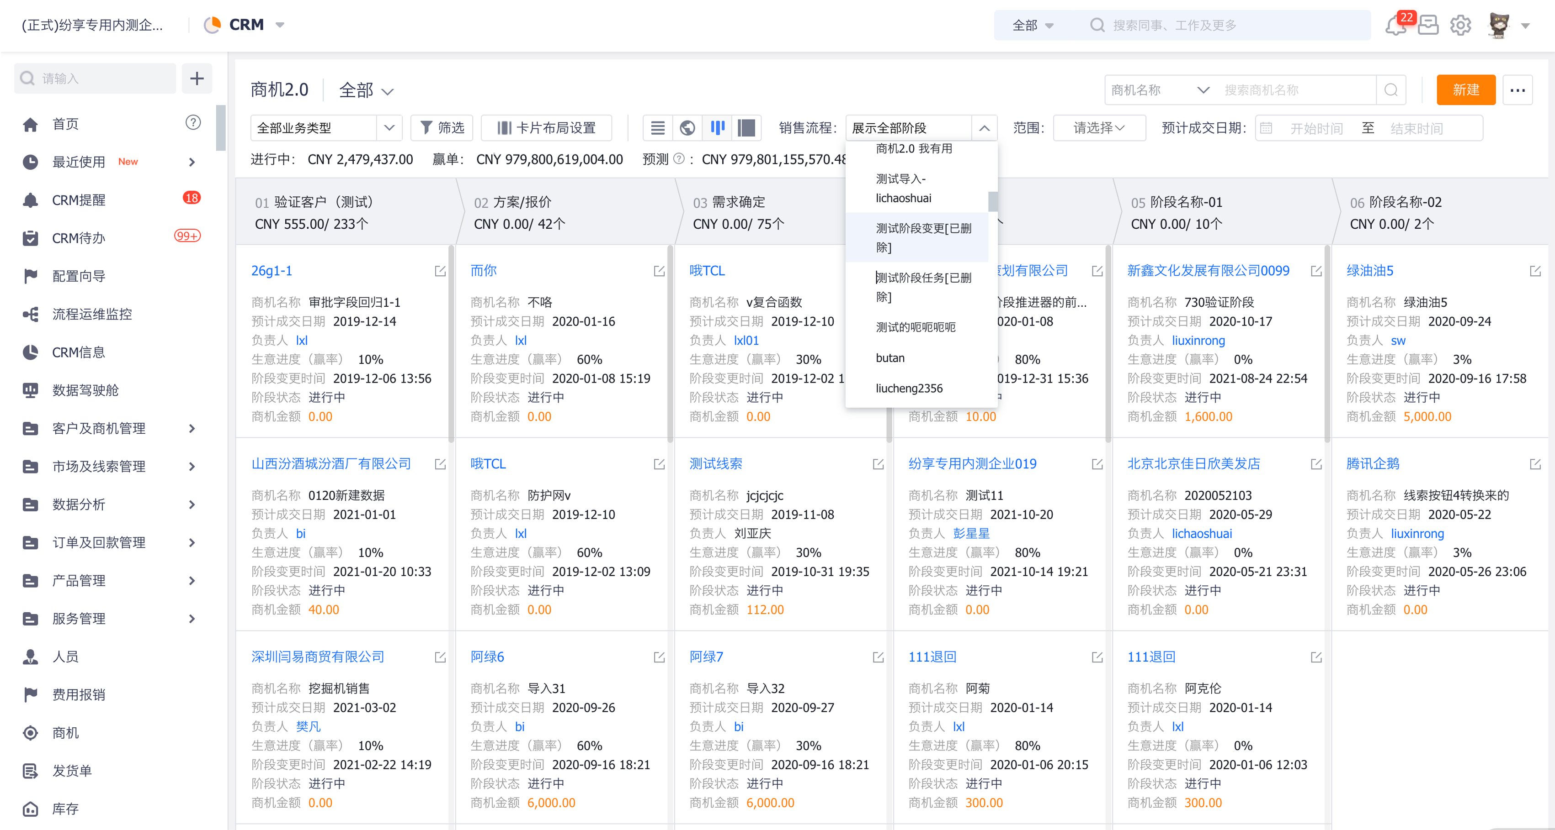1555x830 pixels.
Task: Click the search magnifier for 商机名称
Action: 1391,90
